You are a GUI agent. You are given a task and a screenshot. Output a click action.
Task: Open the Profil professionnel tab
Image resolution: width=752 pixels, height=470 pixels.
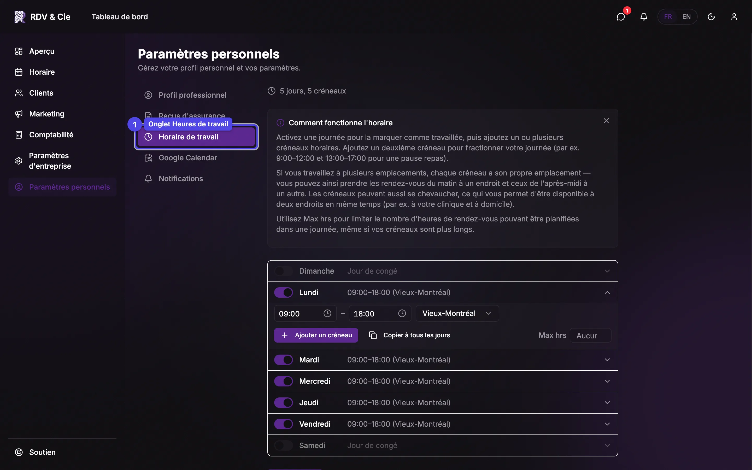(x=196, y=95)
